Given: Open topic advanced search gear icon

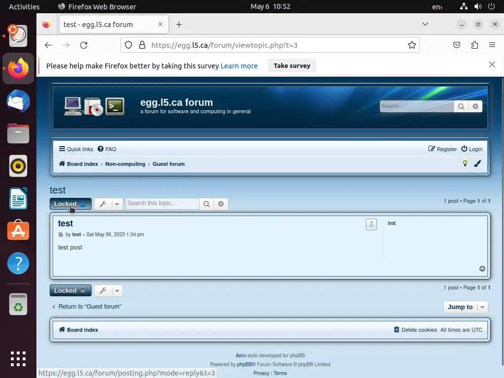Looking at the screenshot, I should point(221,204).
